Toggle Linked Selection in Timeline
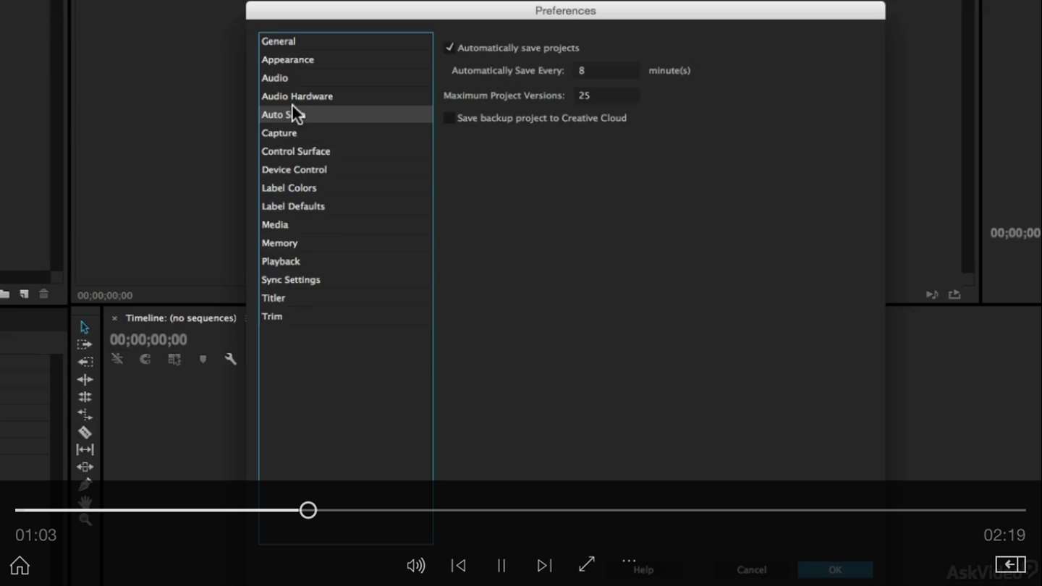Image resolution: width=1042 pixels, height=586 pixels. (x=174, y=359)
